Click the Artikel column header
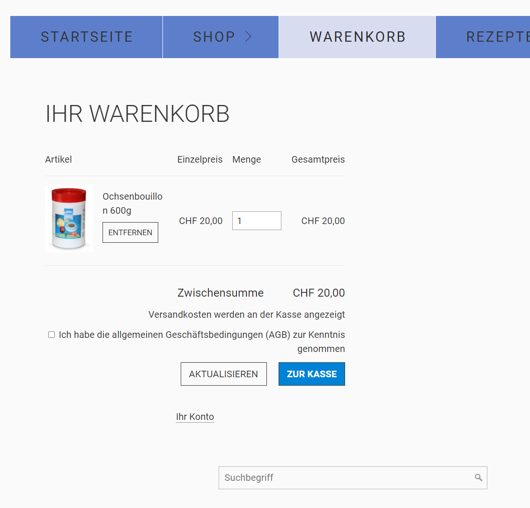Viewport: 530px width, 508px height. point(59,159)
